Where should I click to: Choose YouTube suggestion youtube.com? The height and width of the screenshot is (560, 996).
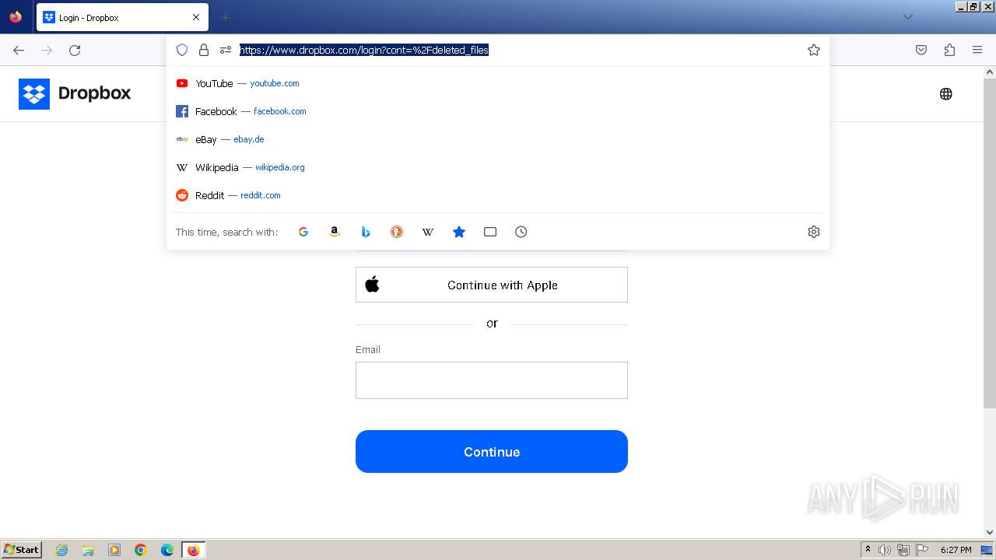click(x=498, y=83)
